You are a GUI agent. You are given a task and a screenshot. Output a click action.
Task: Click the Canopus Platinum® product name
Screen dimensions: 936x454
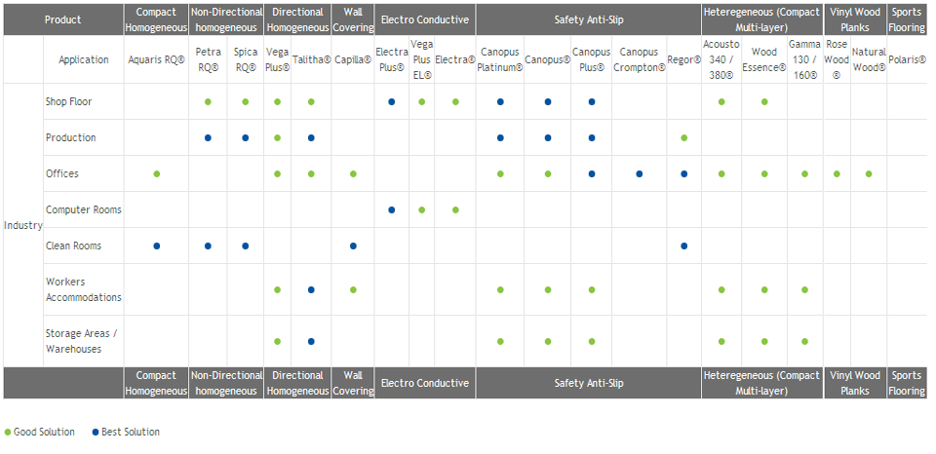(x=500, y=59)
